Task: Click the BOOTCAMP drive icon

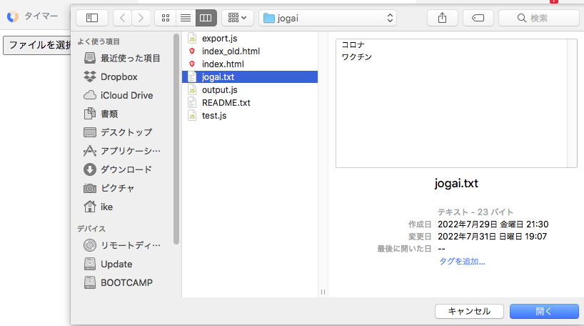Action: point(90,282)
